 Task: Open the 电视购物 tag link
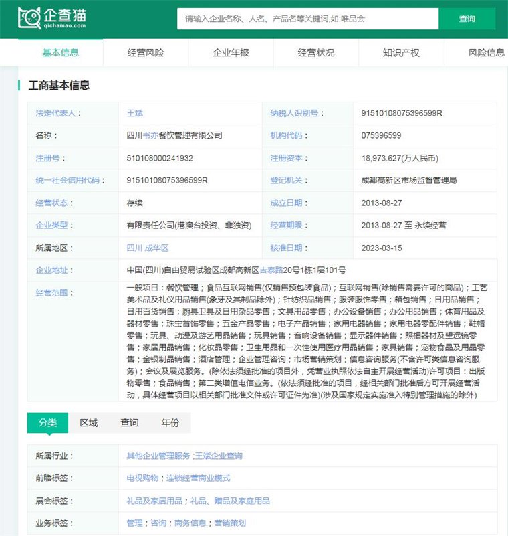coord(142,478)
